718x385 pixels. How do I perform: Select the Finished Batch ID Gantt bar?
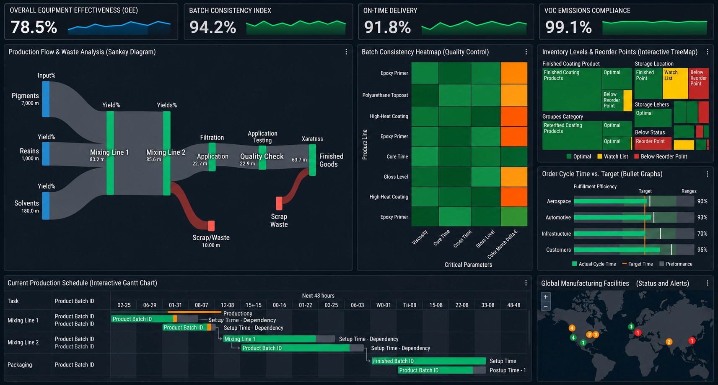point(428,361)
